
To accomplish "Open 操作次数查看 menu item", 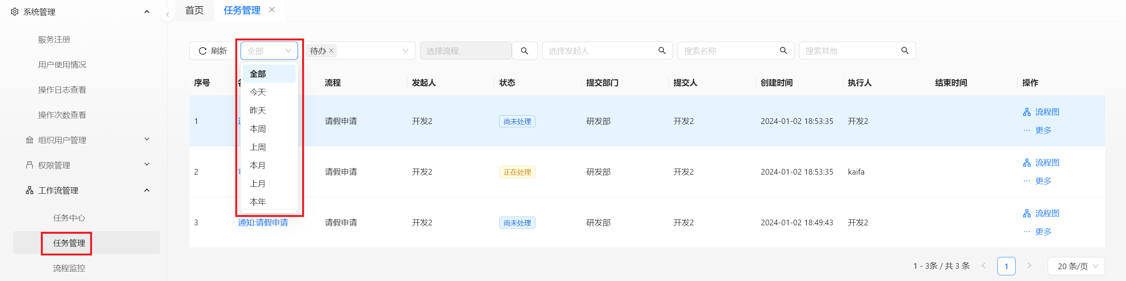I will pos(62,115).
